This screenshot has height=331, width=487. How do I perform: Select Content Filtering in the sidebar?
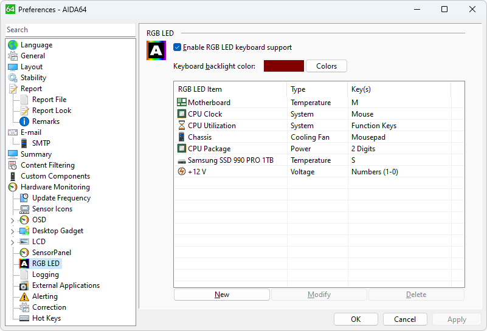(47, 165)
